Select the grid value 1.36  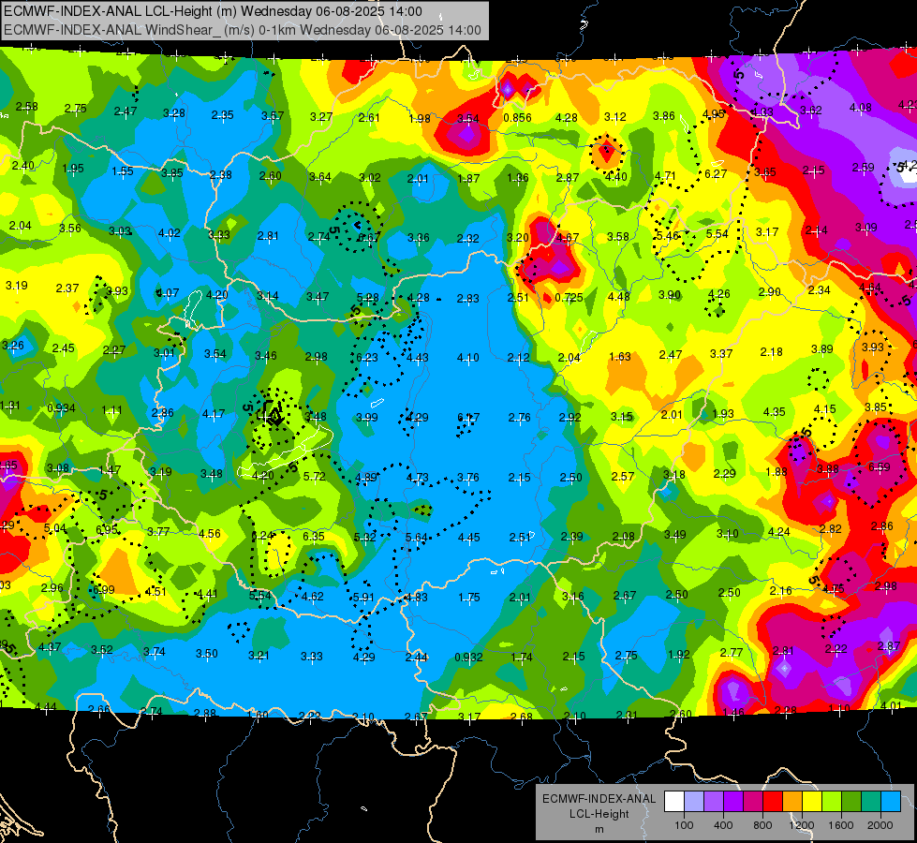[518, 178]
